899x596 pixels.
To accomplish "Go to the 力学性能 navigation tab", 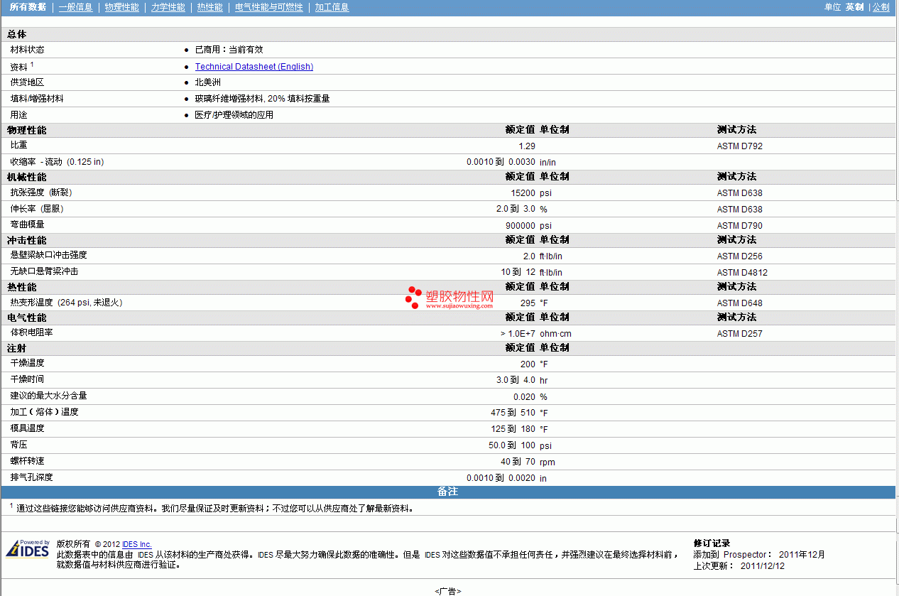I will point(168,7).
